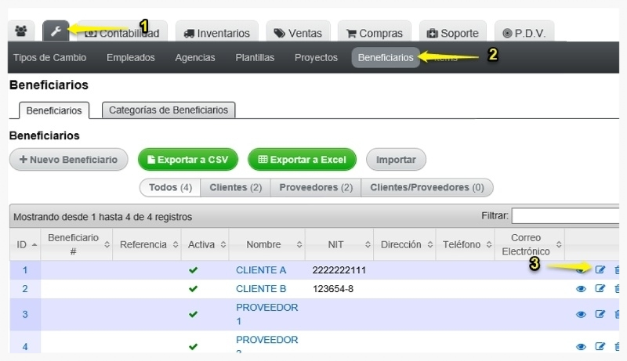Image resolution: width=627 pixels, height=361 pixels.
Task: Sort table by Dirección column
Action: (404, 244)
